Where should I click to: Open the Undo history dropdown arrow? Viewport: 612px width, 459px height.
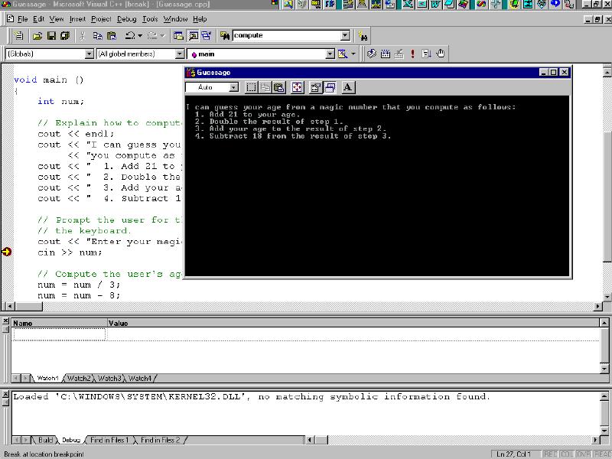pos(140,36)
